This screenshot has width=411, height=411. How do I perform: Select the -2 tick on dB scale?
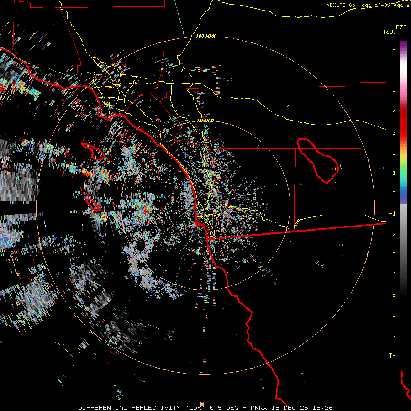[x=392, y=234]
